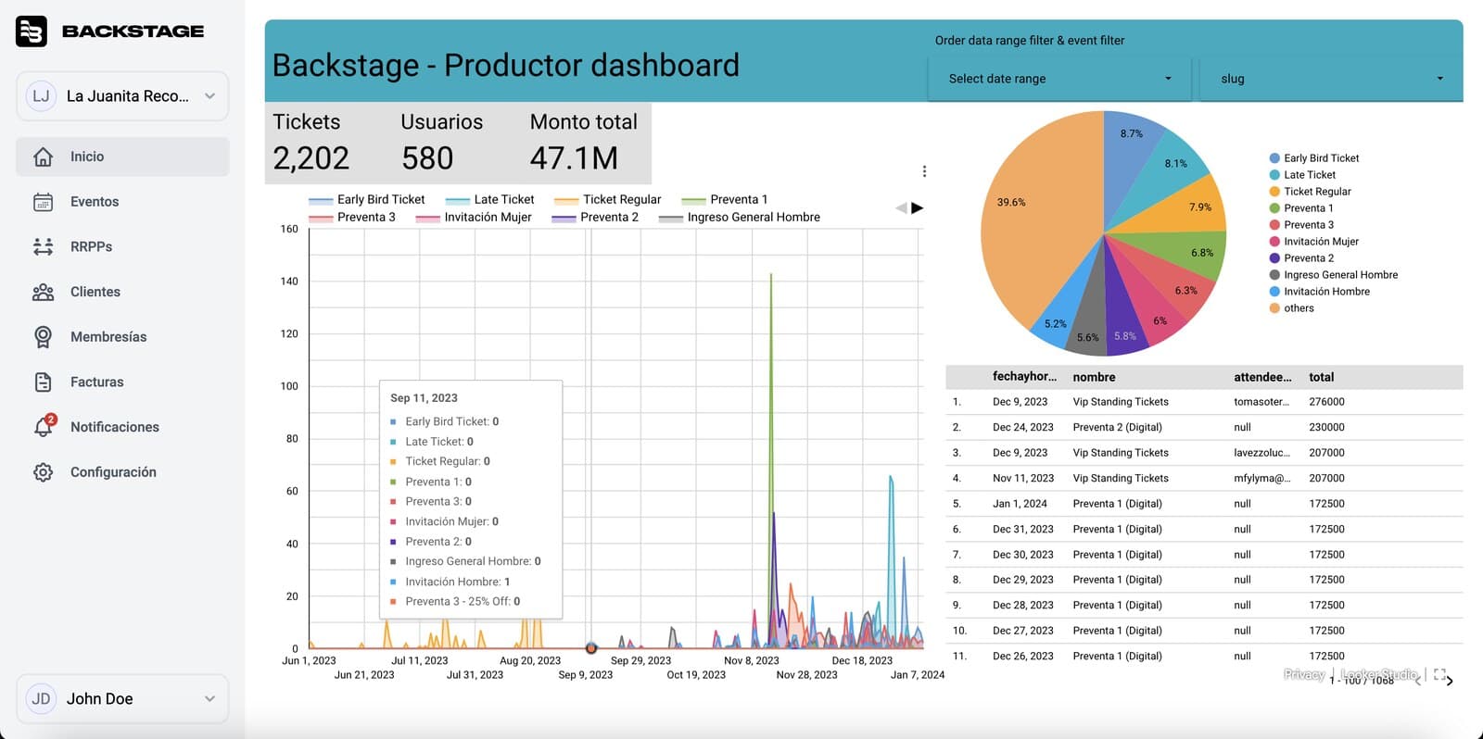Open Configuración via the gear icon

44,472
